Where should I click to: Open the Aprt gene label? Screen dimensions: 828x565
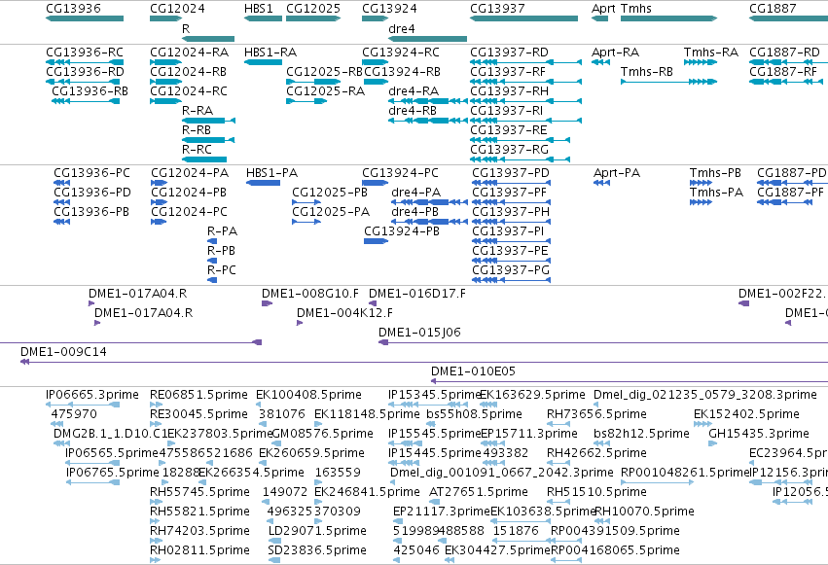[603, 9]
